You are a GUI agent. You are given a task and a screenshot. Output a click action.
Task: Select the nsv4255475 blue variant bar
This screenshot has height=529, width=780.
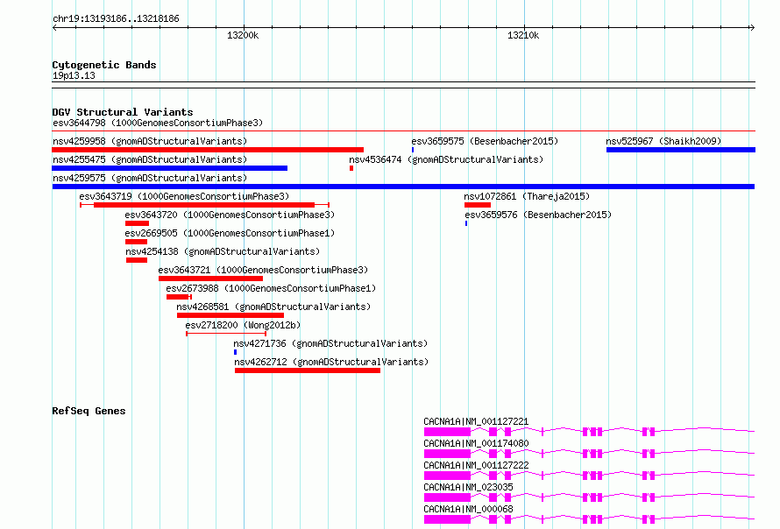[x=170, y=168]
